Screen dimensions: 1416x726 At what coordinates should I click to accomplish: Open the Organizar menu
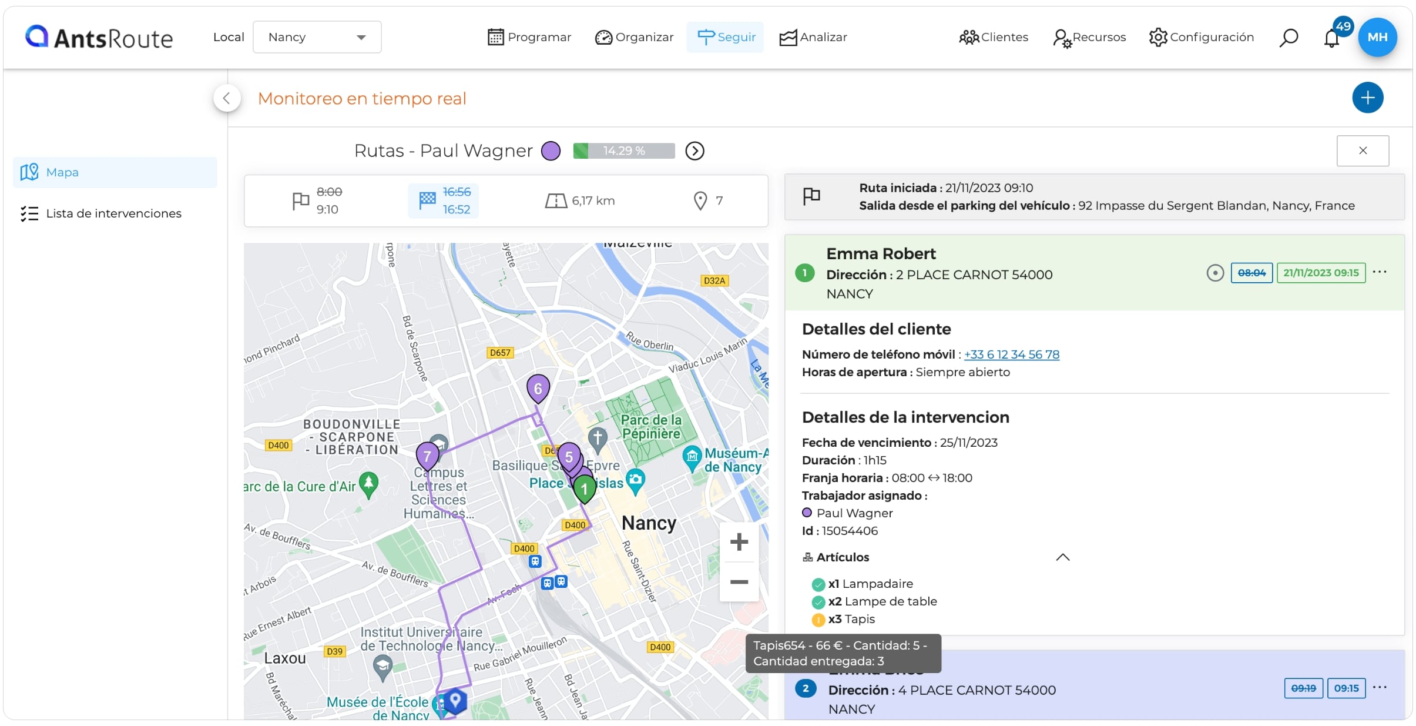pos(635,37)
